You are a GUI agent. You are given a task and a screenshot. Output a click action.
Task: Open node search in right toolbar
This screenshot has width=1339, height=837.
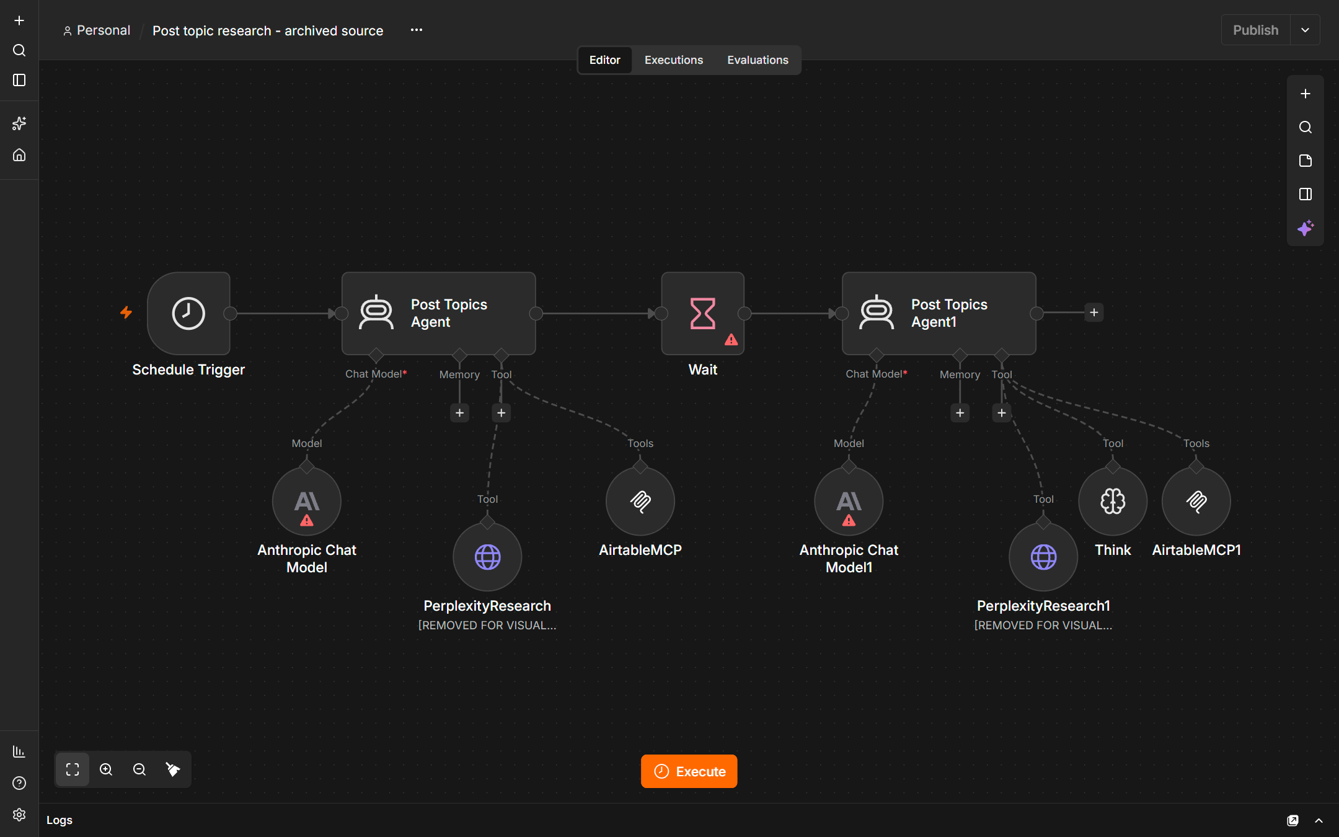click(1306, 127)
